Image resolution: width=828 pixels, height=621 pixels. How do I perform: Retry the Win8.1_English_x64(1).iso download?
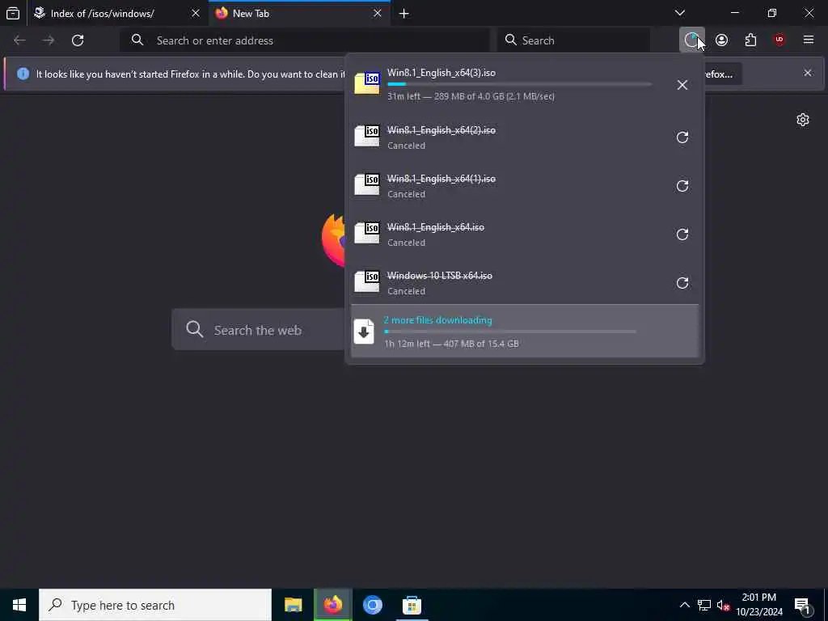point(682,186)
